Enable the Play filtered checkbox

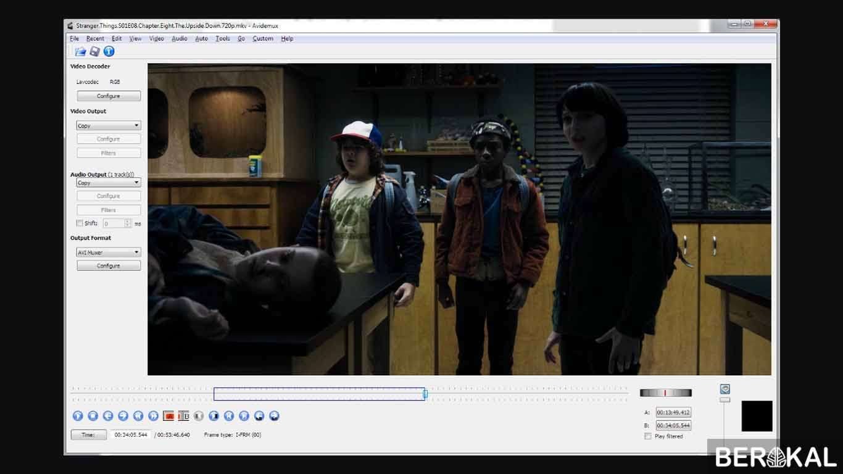(x=648, y=436)
